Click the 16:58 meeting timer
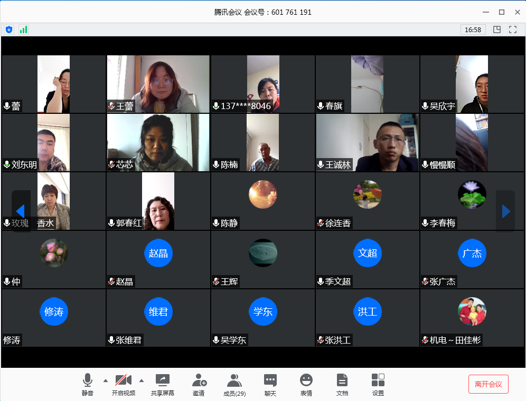Viewport: 526px width, 401px height. [473, 30]
